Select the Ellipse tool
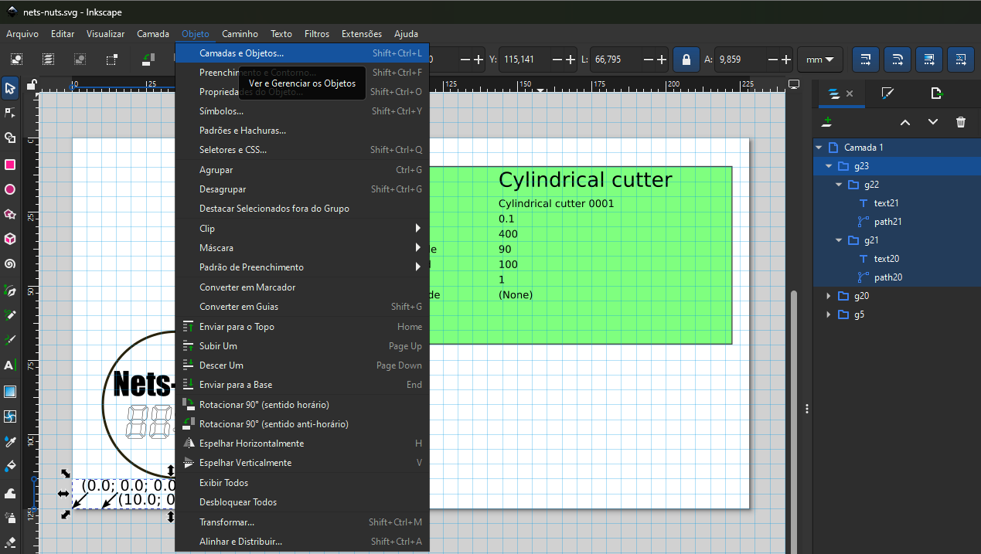Screen dimensions: 981x554 (10, 189)
